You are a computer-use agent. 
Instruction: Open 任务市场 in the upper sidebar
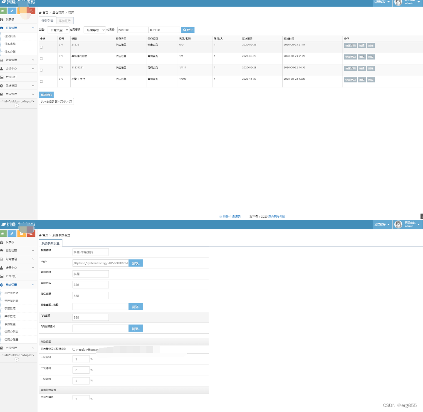coord(10,44)
